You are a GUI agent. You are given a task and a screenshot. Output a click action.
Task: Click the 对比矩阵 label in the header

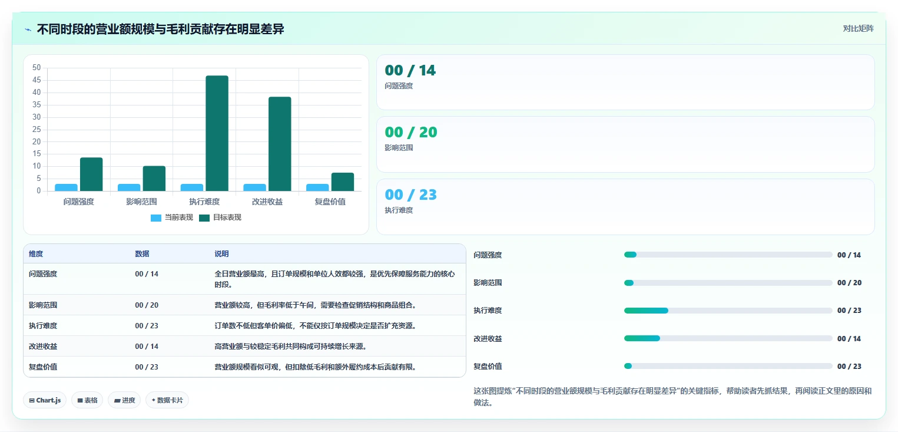point(858,28)
